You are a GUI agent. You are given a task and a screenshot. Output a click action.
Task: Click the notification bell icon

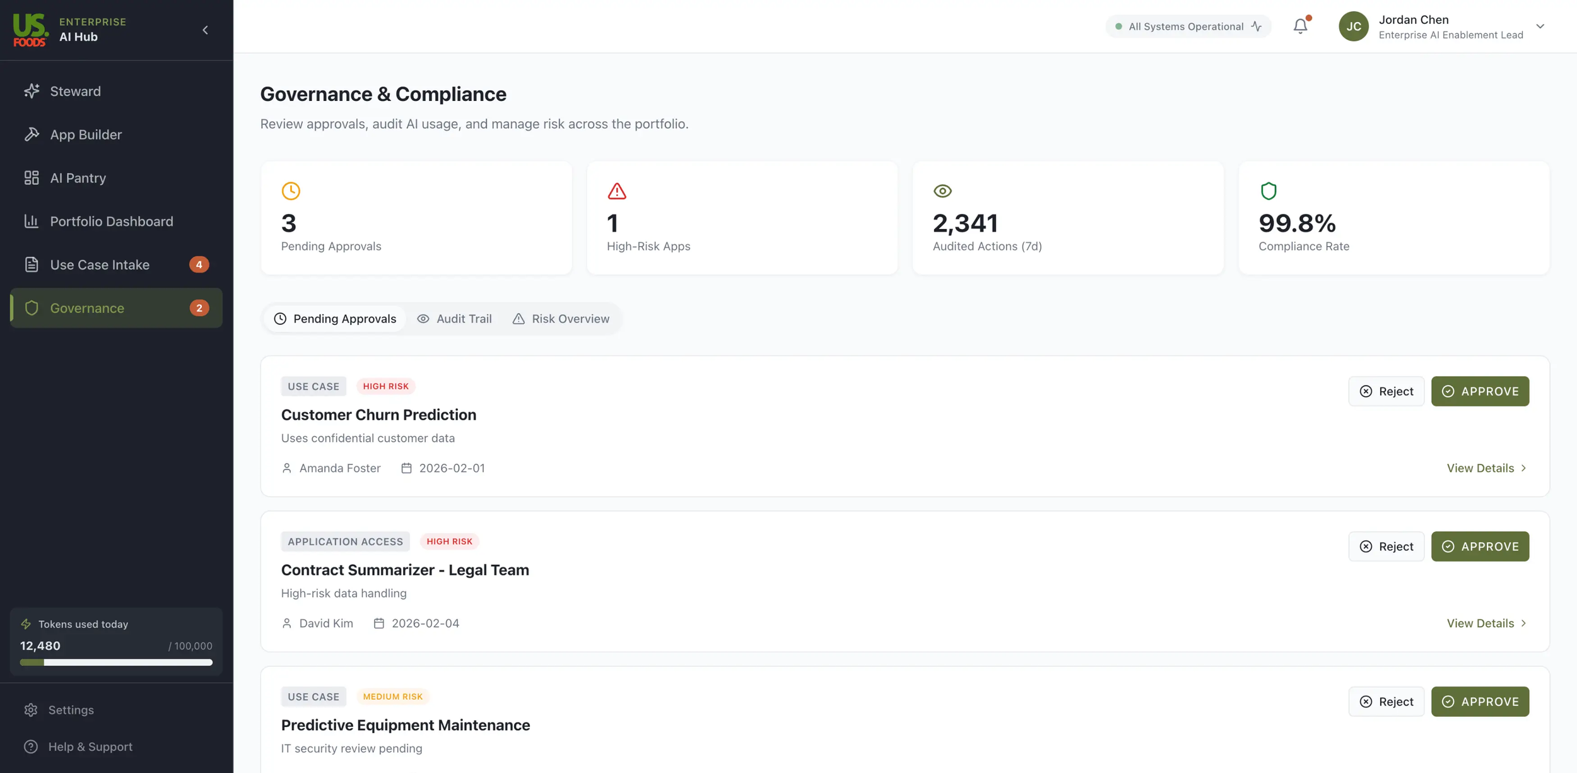tap(1300, 26)
